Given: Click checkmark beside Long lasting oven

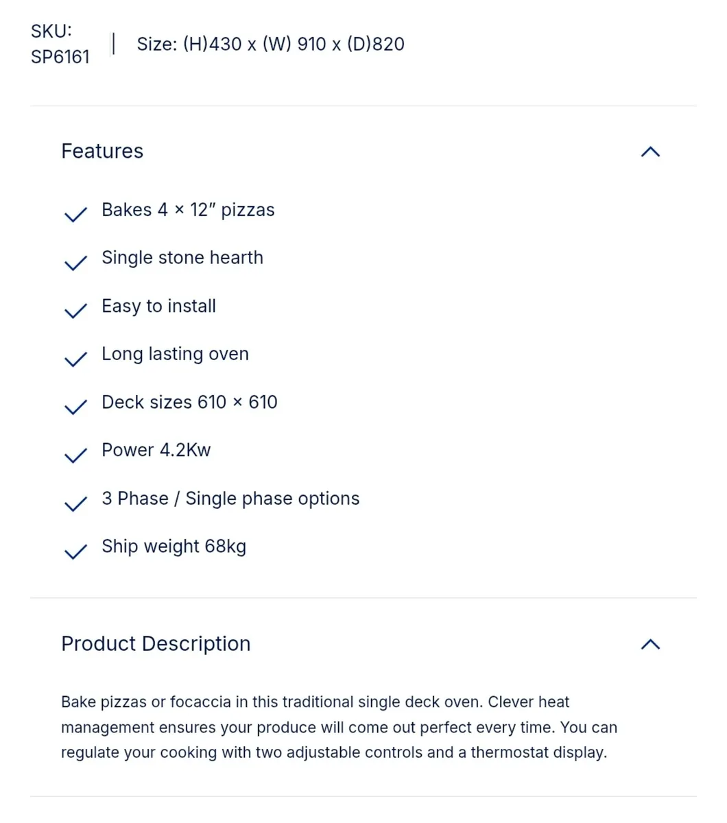Looking at the screenshot, I should pyautogui.click(x=75, y=359).
